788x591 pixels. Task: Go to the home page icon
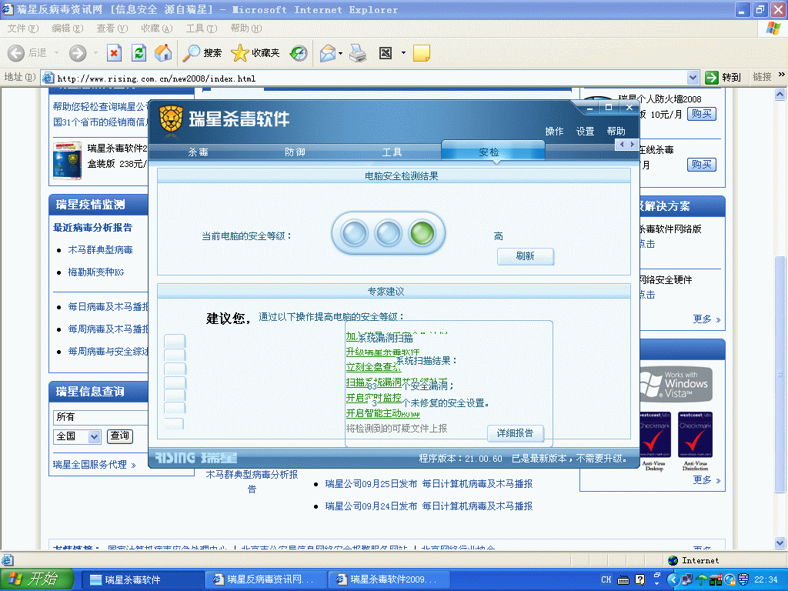pyautogui.click(x=163, y=53)
